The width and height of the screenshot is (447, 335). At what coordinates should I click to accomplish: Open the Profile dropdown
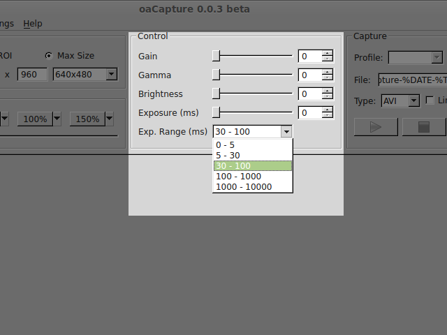coord(416,57)
